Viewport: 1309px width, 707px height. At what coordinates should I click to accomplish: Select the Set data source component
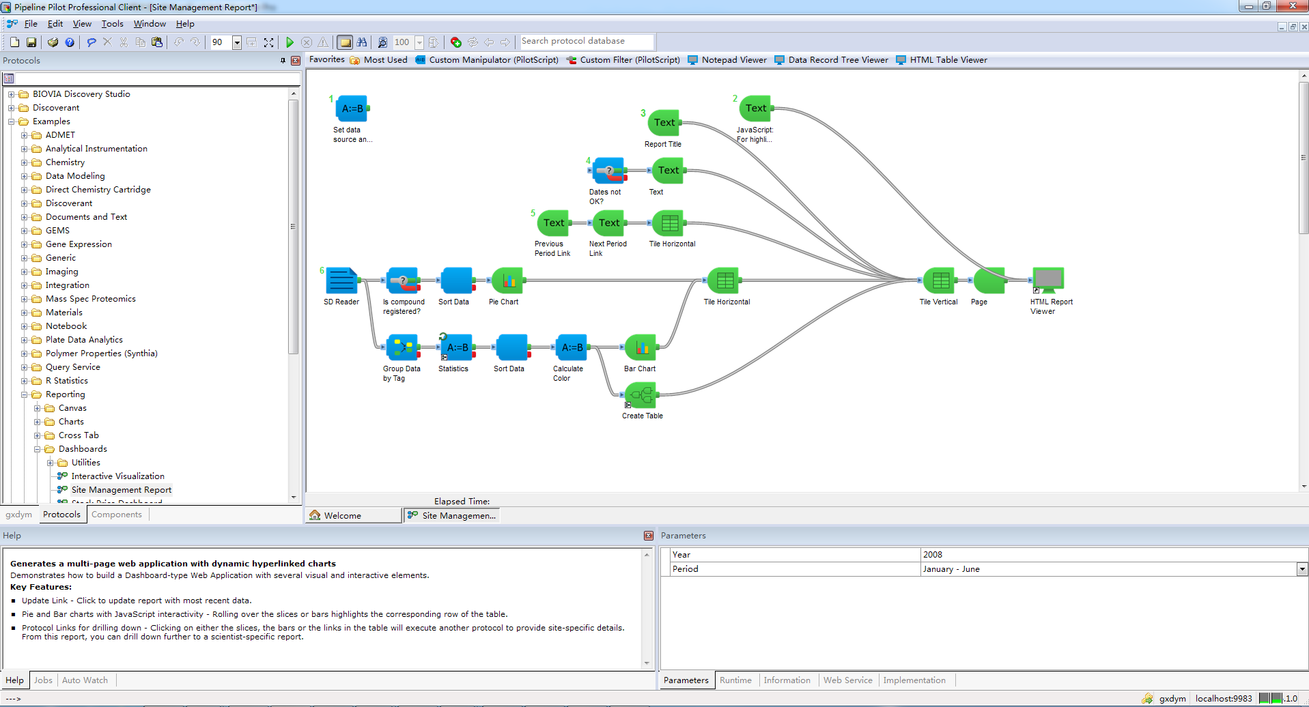click(352, 109)
